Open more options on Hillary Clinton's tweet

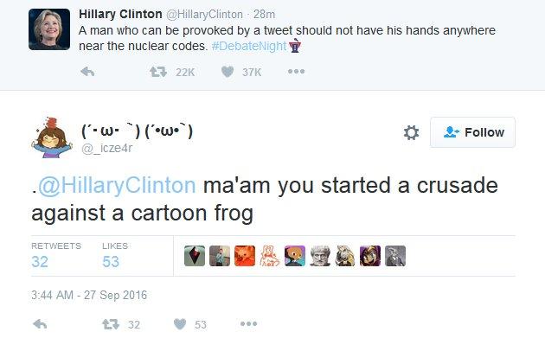[x=296, y=72]
